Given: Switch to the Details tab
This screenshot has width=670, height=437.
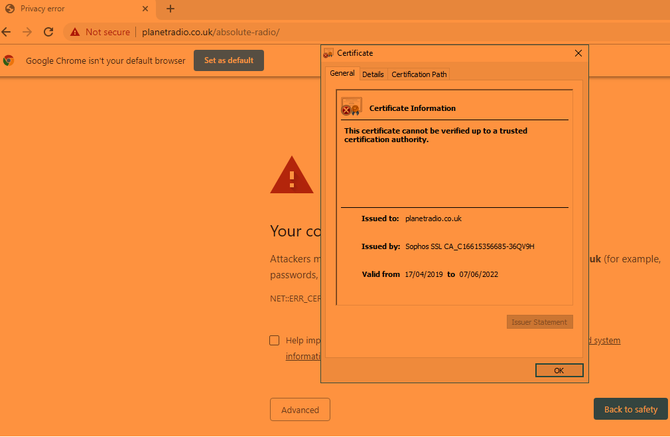Looking at the screenshot, I should [x=373, y=74].
